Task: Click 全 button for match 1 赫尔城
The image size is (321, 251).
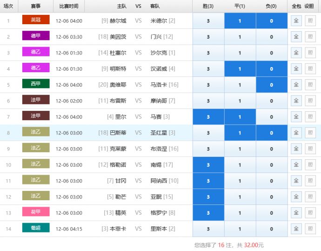Action: click(x=296, y=21)
